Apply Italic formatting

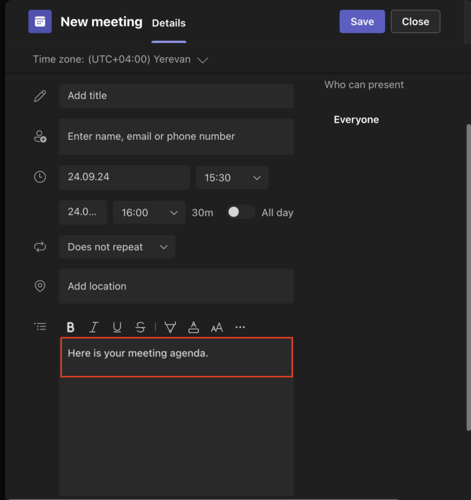point(94,327)
